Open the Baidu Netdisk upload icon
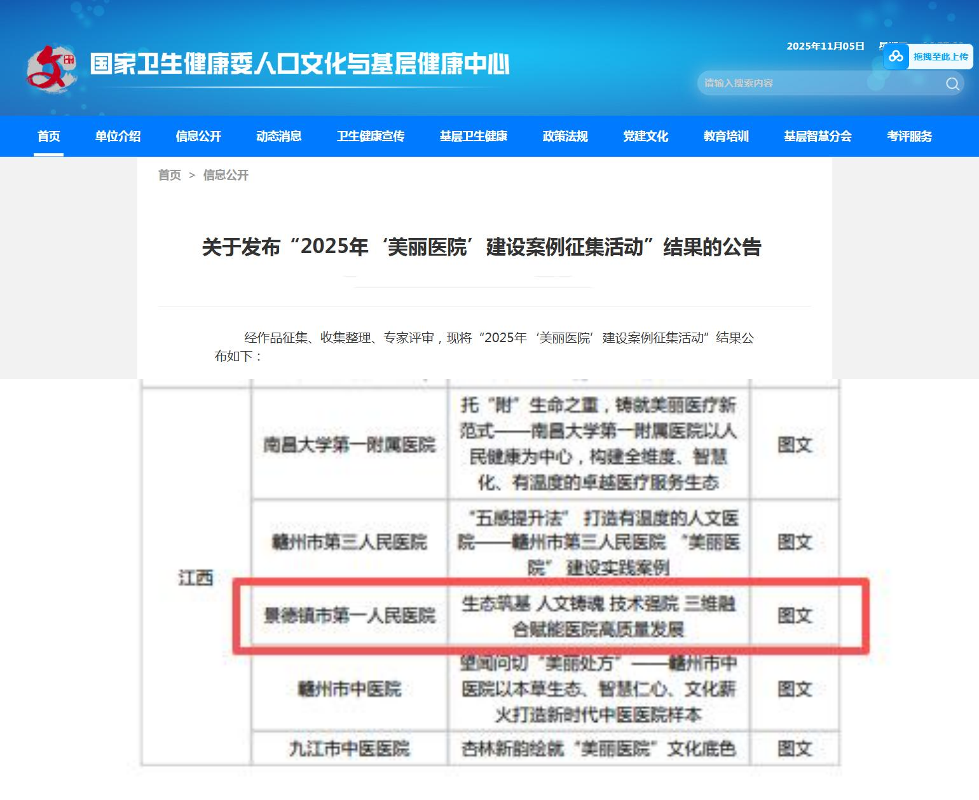Screen dimensions: 979x800 (897, 57)
